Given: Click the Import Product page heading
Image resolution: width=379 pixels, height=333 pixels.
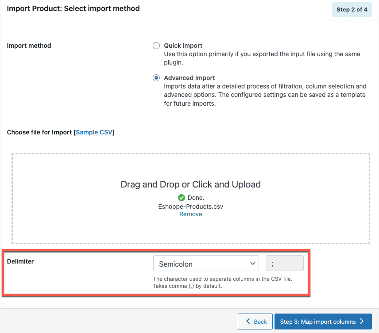Looking at the screenshot, I should point(73,9).
